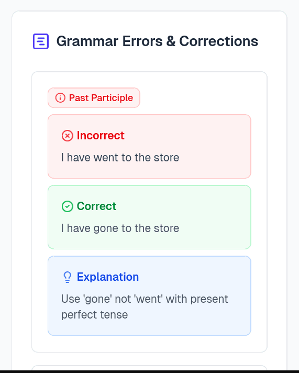Click the green Correct label
This screenshot has height=373, width=299.
[x=96, y=206]
